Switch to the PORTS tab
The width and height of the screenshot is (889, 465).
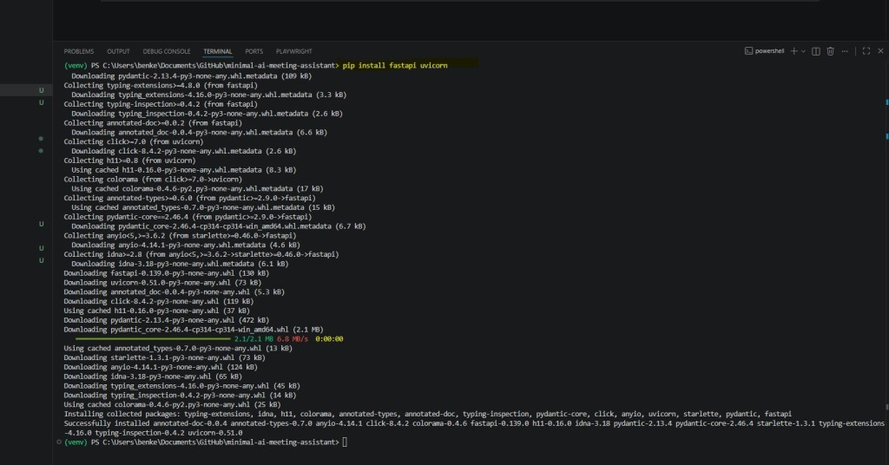coord(254,51)
